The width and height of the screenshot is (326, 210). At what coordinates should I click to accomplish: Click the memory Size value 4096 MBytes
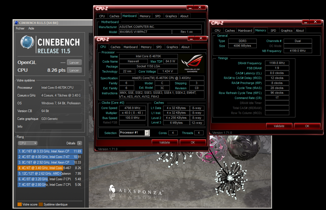242,46
